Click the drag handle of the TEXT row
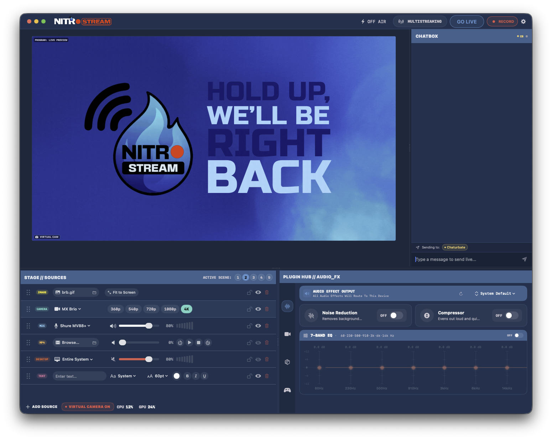This screenshot has height=440, width=552. [28, 376]
